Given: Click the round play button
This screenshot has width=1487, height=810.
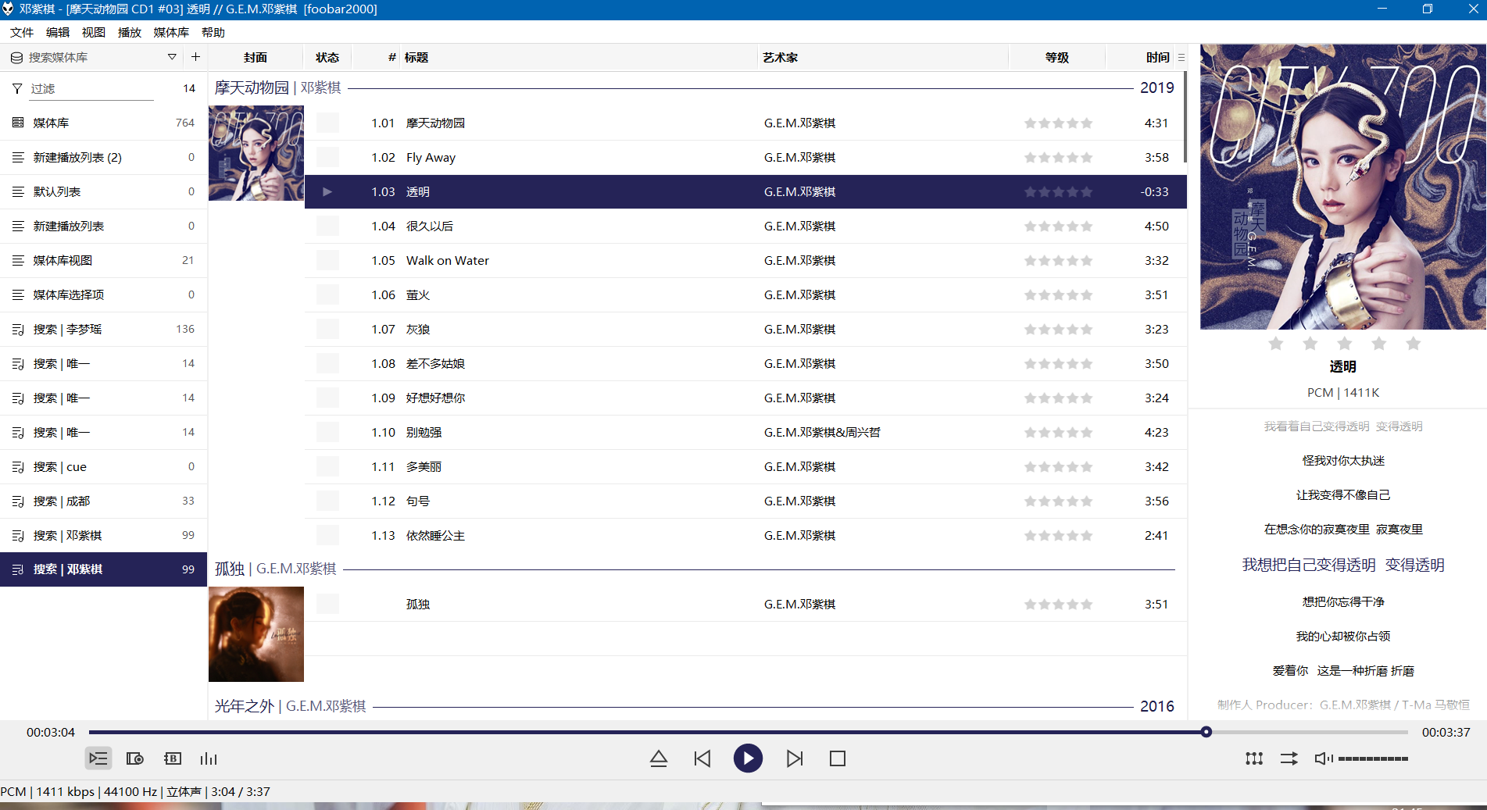Looking at the screenshot, I should [748, 758].
